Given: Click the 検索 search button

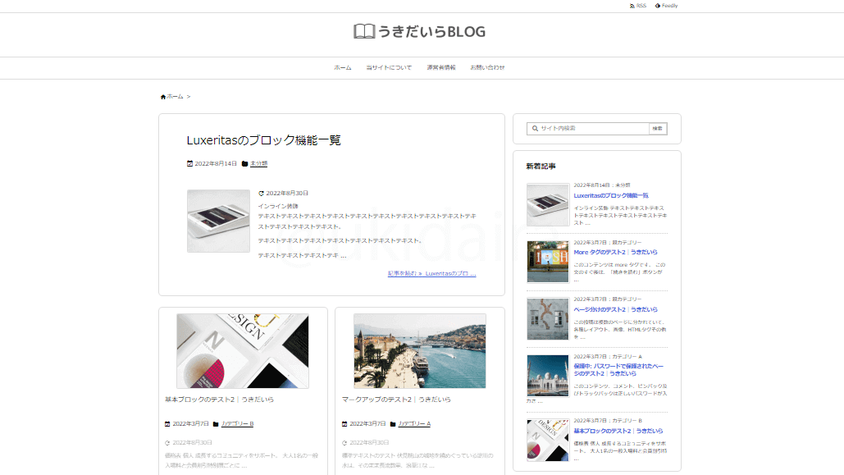Looking at the screenshot, I should pyautogui.click(x=658, y=129).
